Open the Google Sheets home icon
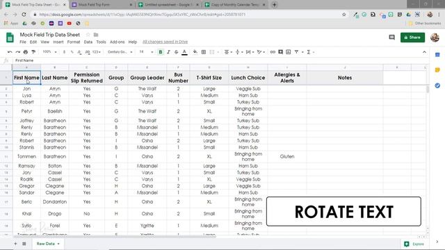The image size is (445, 250). tap(10, 37)
